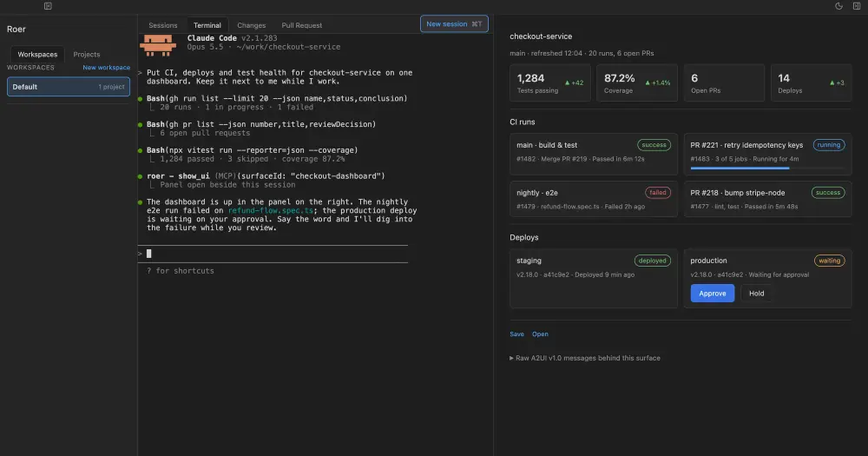Viewport: 868px width, 456px height.
Task: Open the Sessions tab
Action: click(x=163, y=25)
